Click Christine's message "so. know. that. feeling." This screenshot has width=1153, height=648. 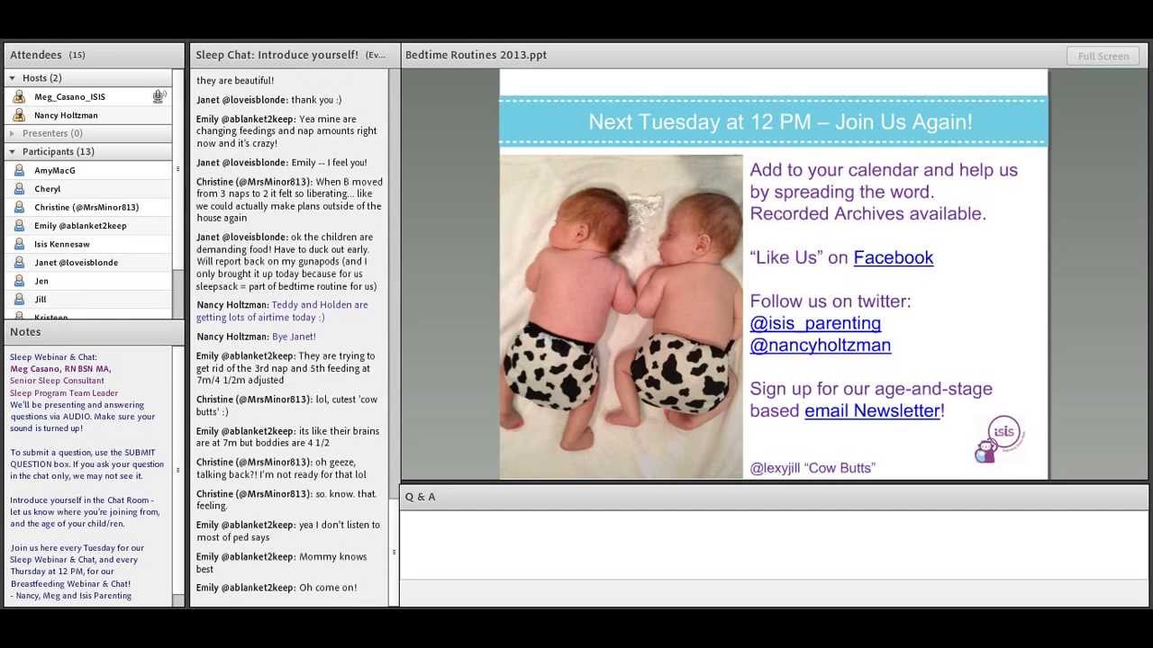tap(286, 499)
